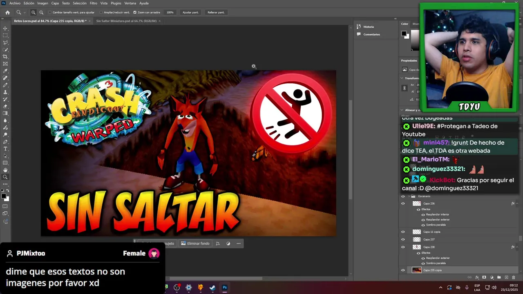This screenshot has height=294, width=523.
Task: Toggle Resplandor interior effect visibility
Action: tap(423, 214)
